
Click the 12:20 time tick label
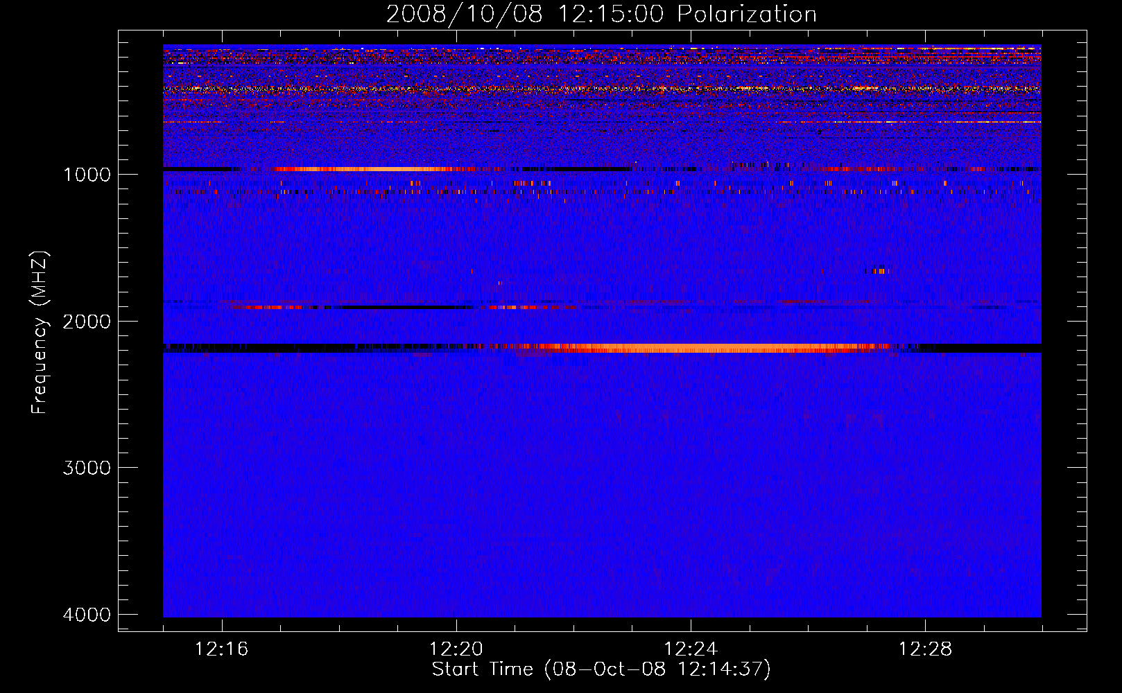coord(456,649)
